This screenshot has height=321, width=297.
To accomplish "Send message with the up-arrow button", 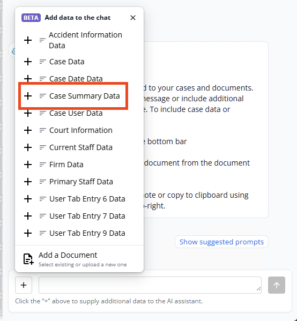I will pos(277,285).
